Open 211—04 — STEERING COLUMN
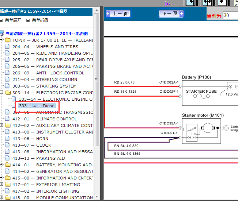This screenshot has height=201, width=238. coord(45,80)
